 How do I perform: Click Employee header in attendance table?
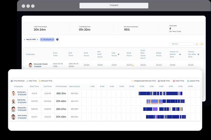click(x=30, y=54)
